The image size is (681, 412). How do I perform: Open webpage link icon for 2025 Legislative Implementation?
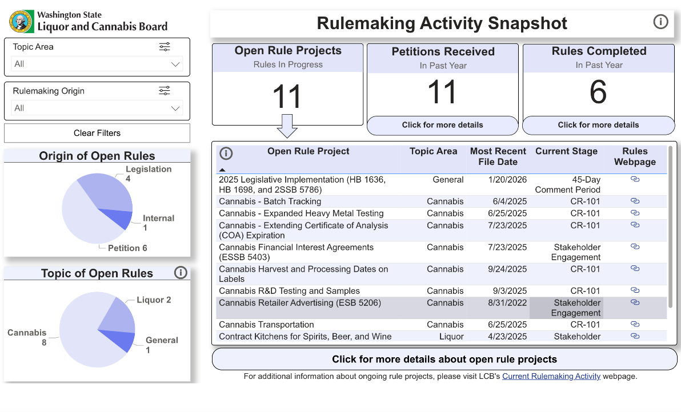[635, 179]
